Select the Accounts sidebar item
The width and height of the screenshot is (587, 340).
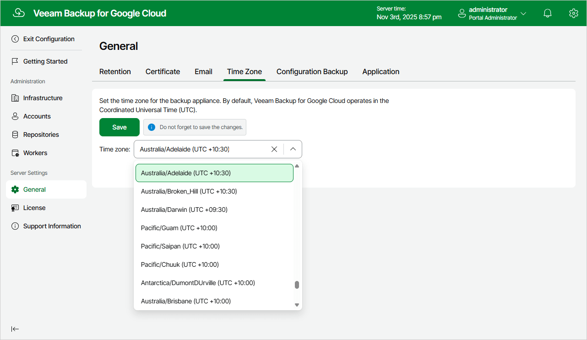pos(37,116)
